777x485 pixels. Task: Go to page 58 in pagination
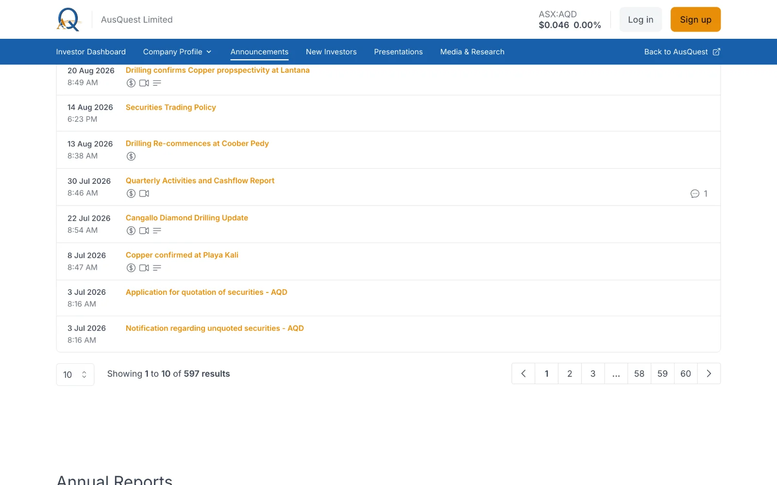coord(639,373)
